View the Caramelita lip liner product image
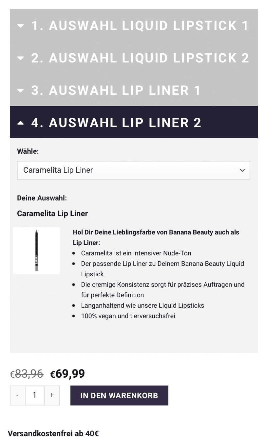Screen dimensions: 266x447 [x=36, y=250]
